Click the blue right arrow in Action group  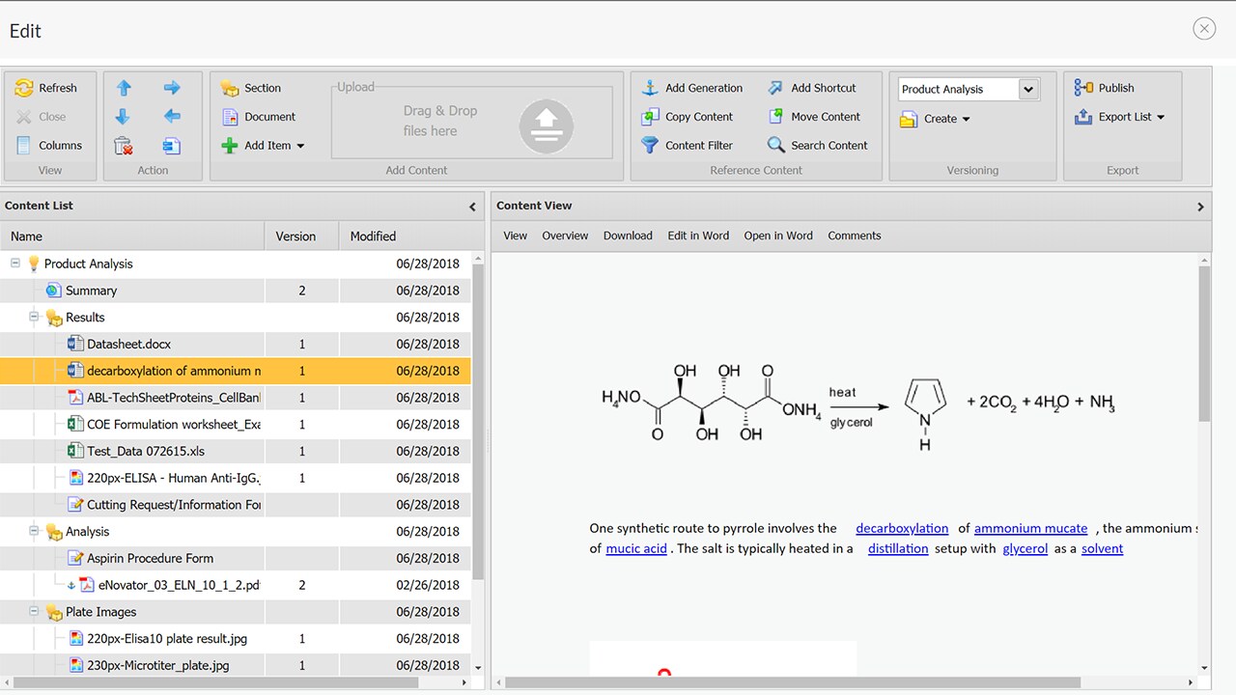(172, 88)
